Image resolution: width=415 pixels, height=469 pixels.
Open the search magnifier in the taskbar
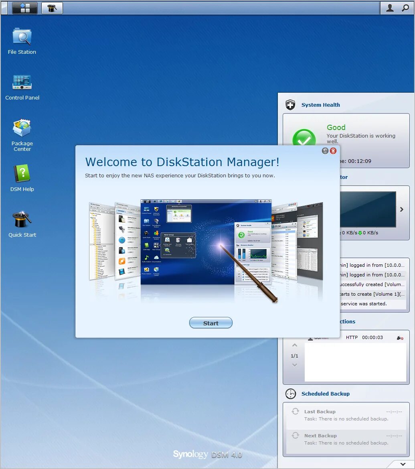coord(405,8)
